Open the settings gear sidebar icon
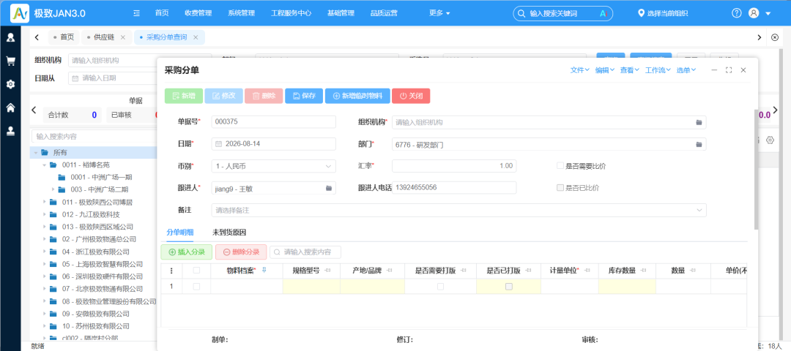The height and width of the screenshot is (351, 791). [10, 84]
